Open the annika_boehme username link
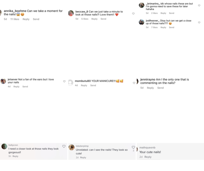 tap(15, 11)
